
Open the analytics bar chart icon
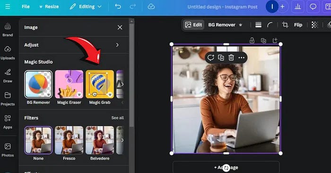coord(297,7)
